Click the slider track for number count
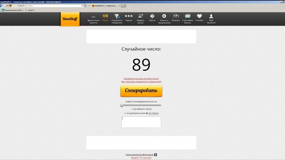Viewport: 285px width, 160px height. pos(141,105)
